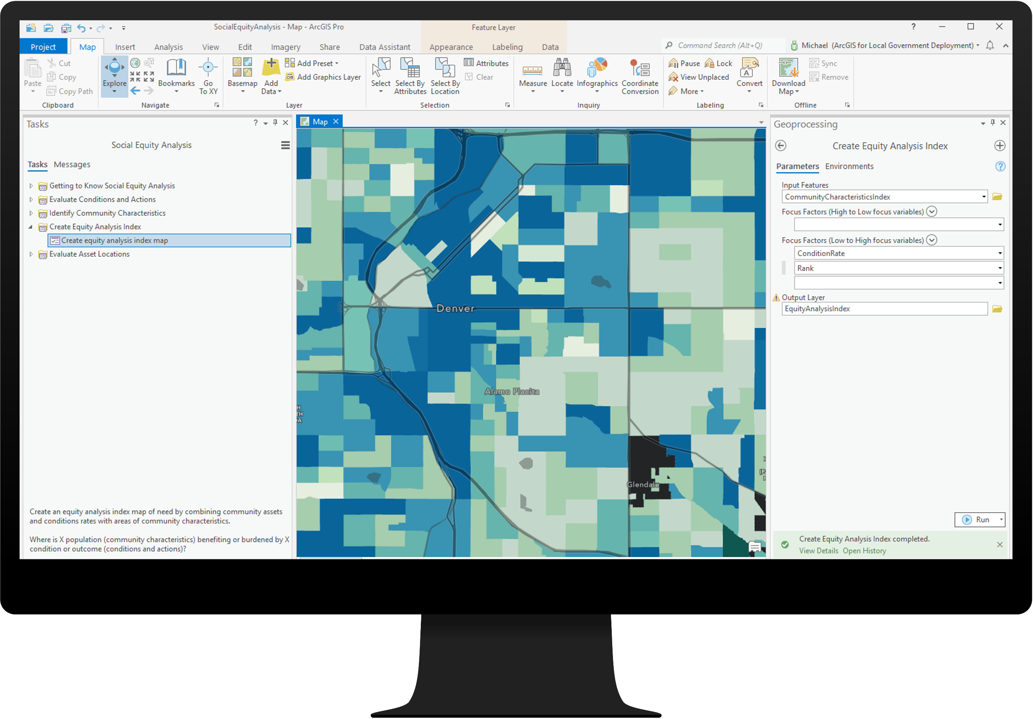
Task: Click the geoprocessing back arrow
Action: click(781, 146)
